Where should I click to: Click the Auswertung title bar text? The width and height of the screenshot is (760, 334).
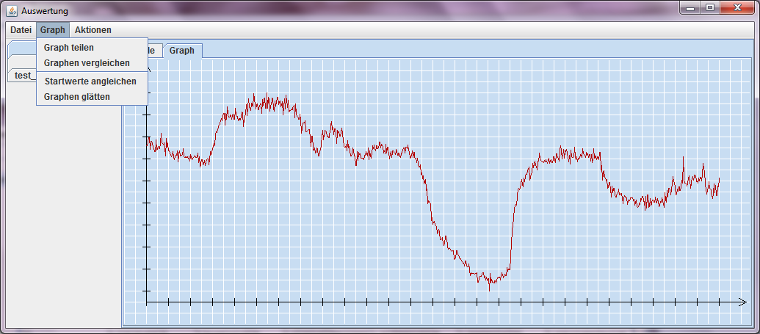point(45,11)
